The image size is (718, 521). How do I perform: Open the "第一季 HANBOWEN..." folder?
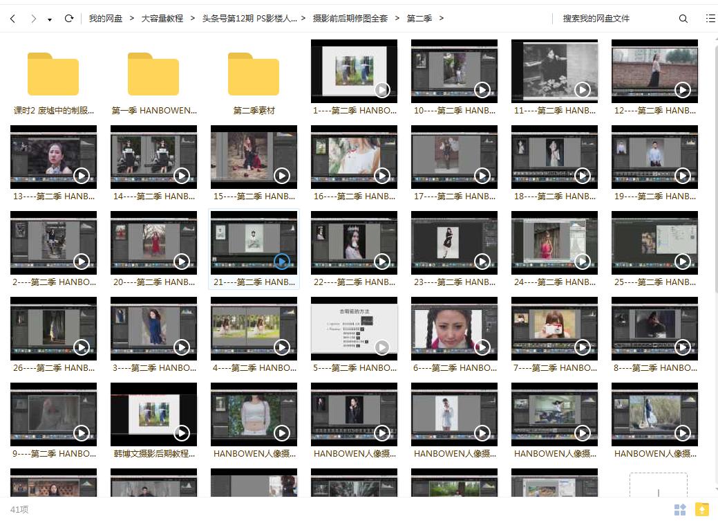coord(153,73)
